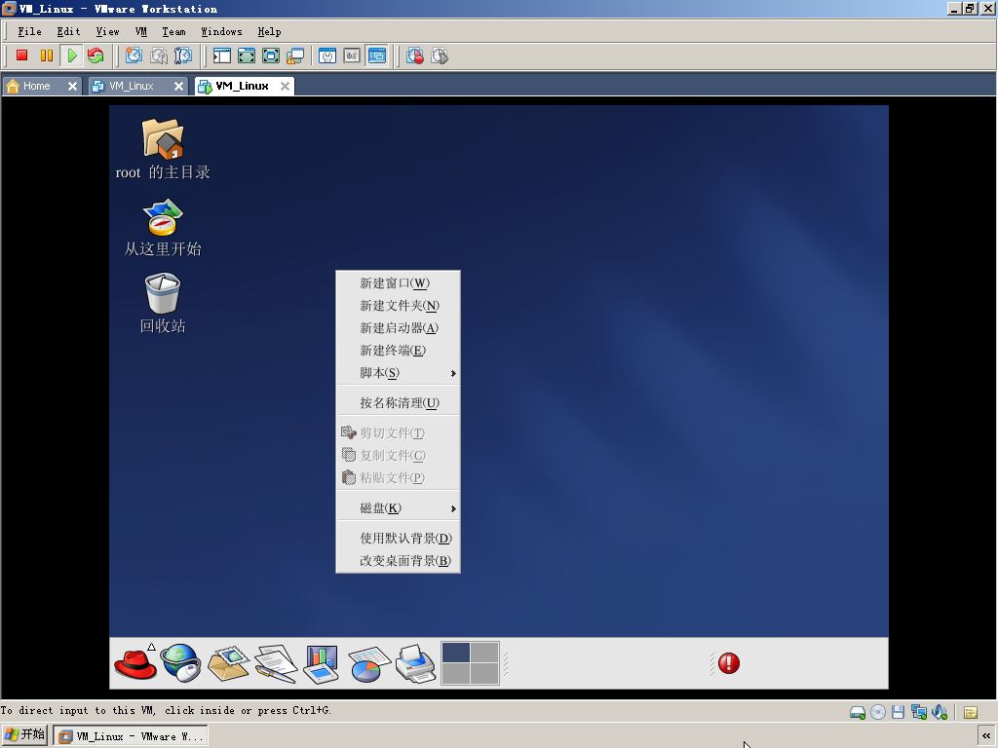Open the print manager printer icon
Screen dimensions: 998x748
point(415,663)
